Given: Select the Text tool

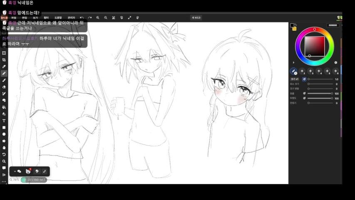Looking at the screenshot, I should [4, 121].
